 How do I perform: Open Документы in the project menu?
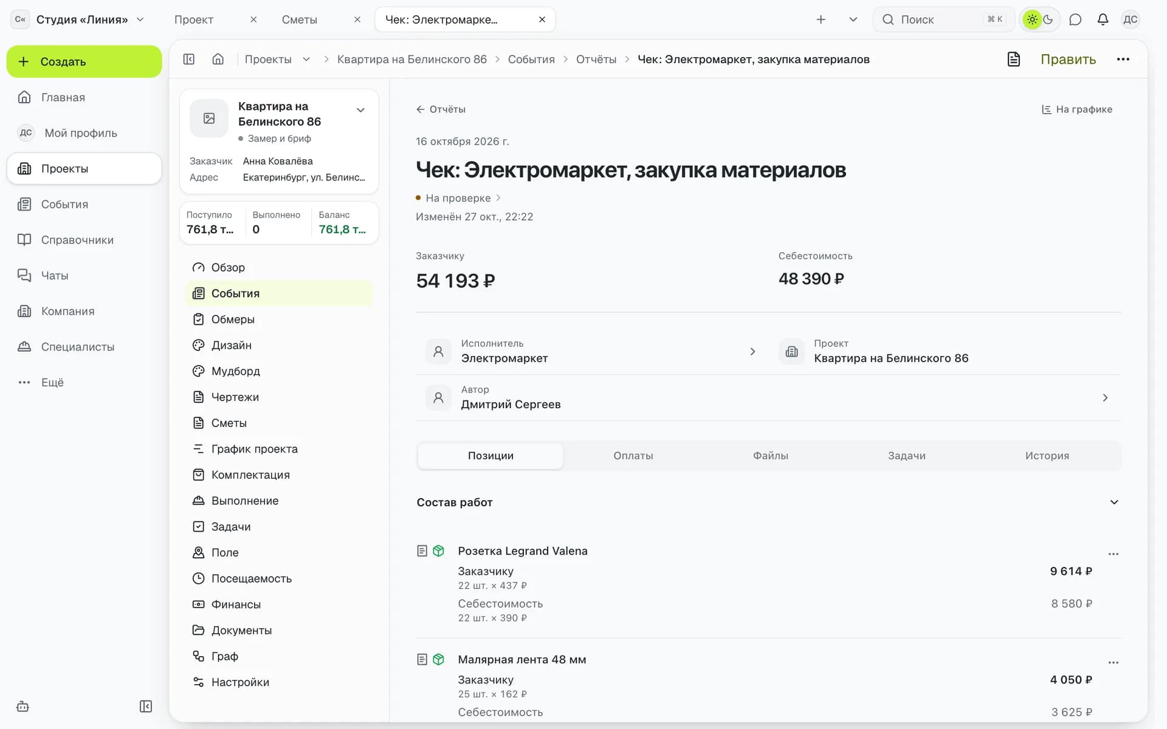(279, 630)
